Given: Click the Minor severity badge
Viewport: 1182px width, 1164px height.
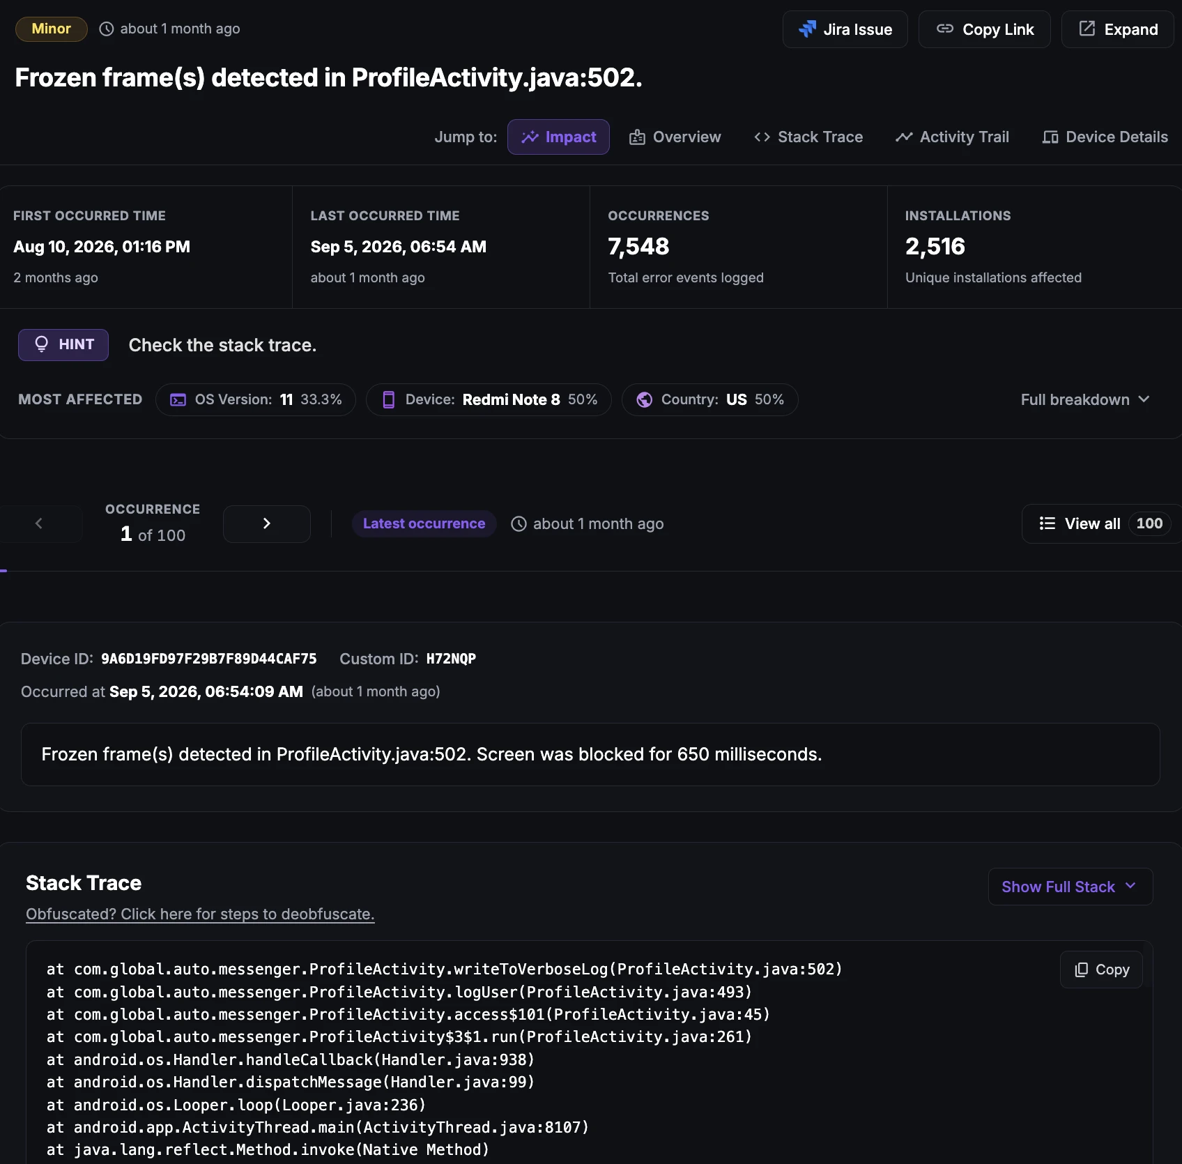Looking at the screenshot, I should tap(52, 29).
